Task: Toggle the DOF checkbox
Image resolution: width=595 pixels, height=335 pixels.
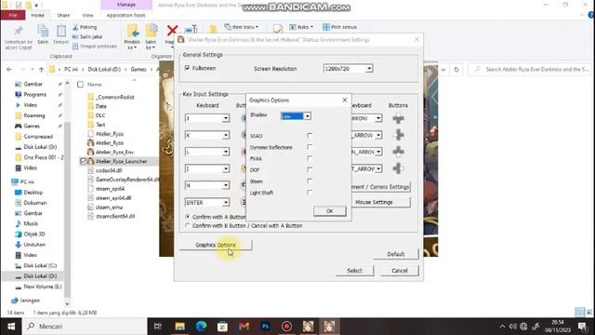Action: click(x=310, y=169)
